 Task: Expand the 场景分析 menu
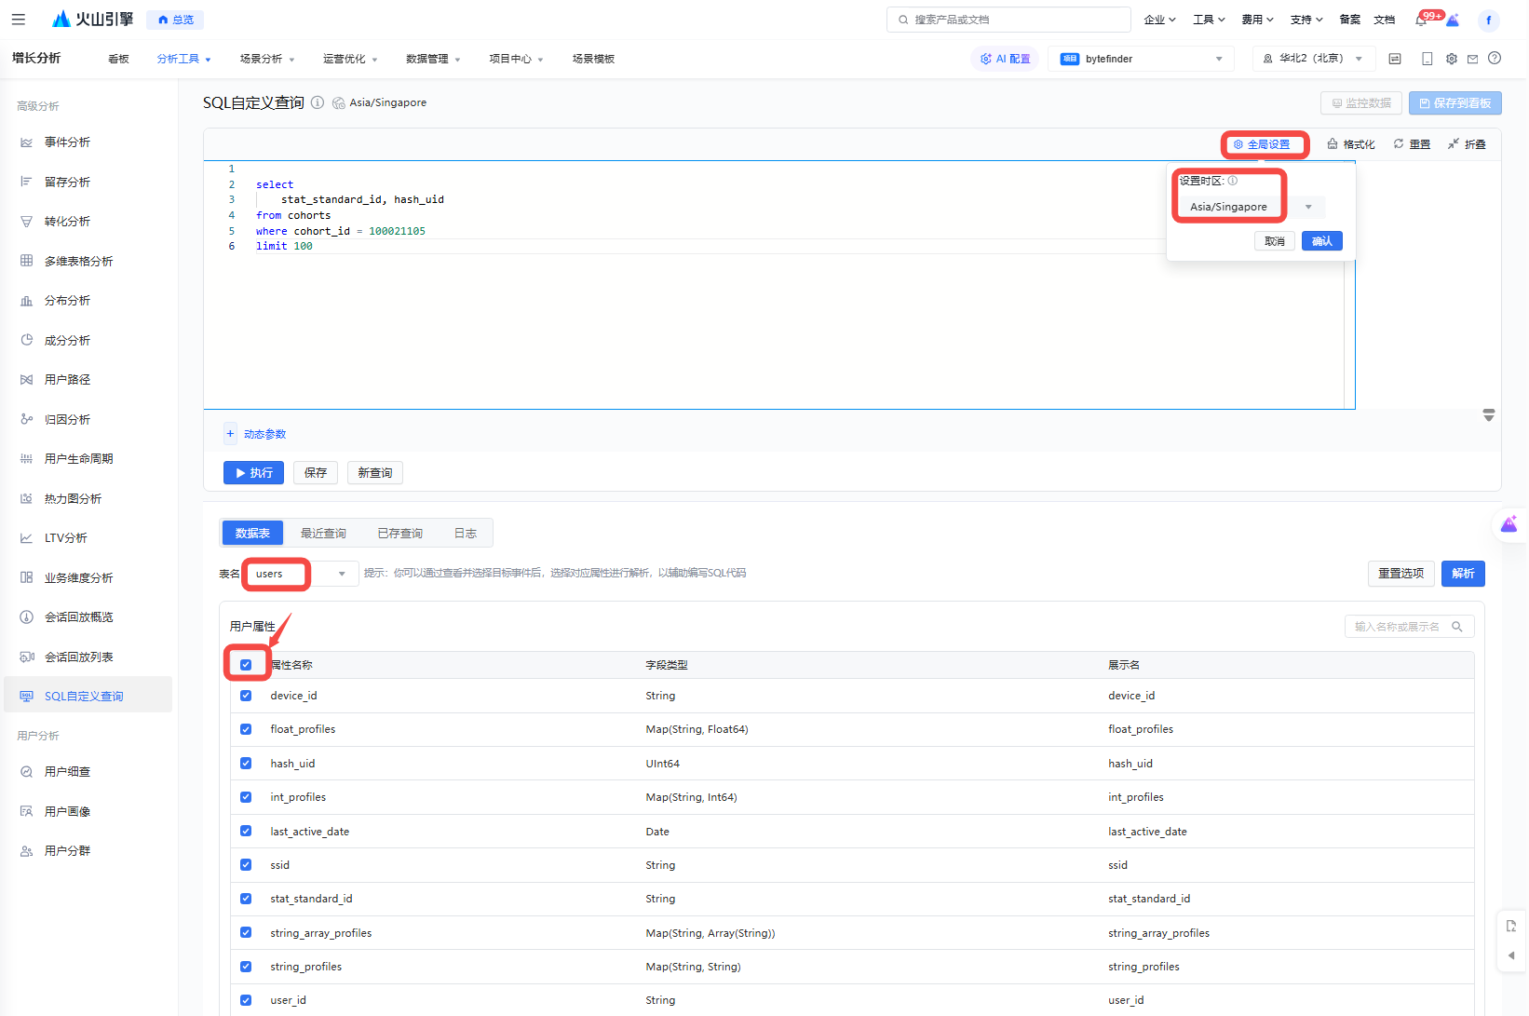point(267,59)
